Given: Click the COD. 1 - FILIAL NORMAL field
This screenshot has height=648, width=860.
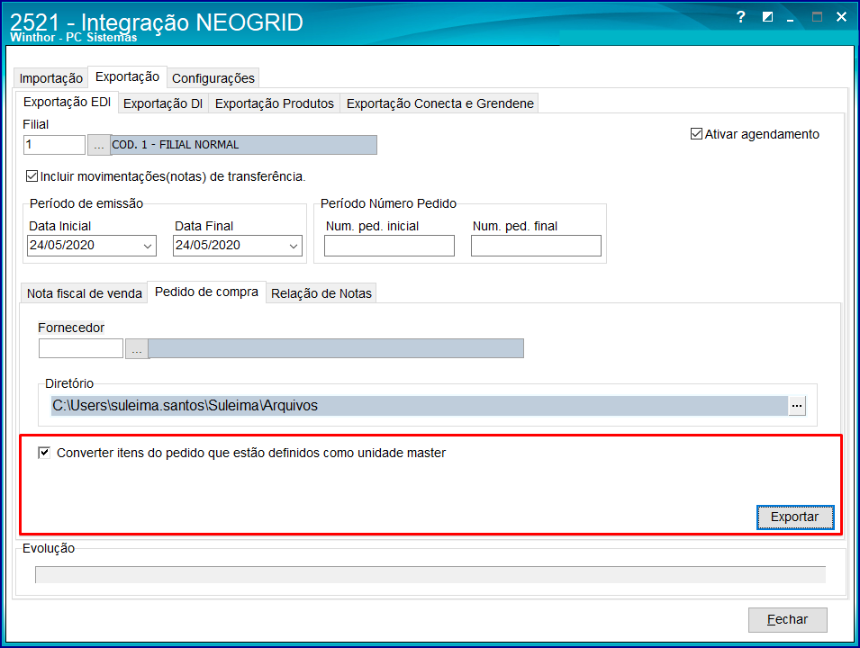Looking at the screenshot, I should [x=244, y=145].
